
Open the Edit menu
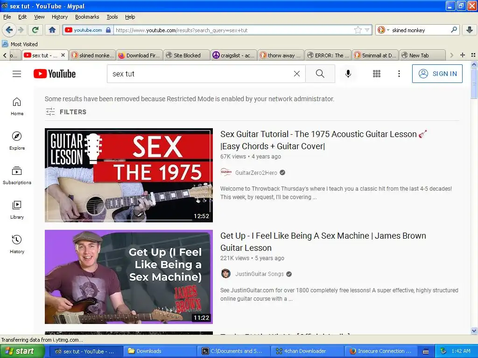point(22,17)
